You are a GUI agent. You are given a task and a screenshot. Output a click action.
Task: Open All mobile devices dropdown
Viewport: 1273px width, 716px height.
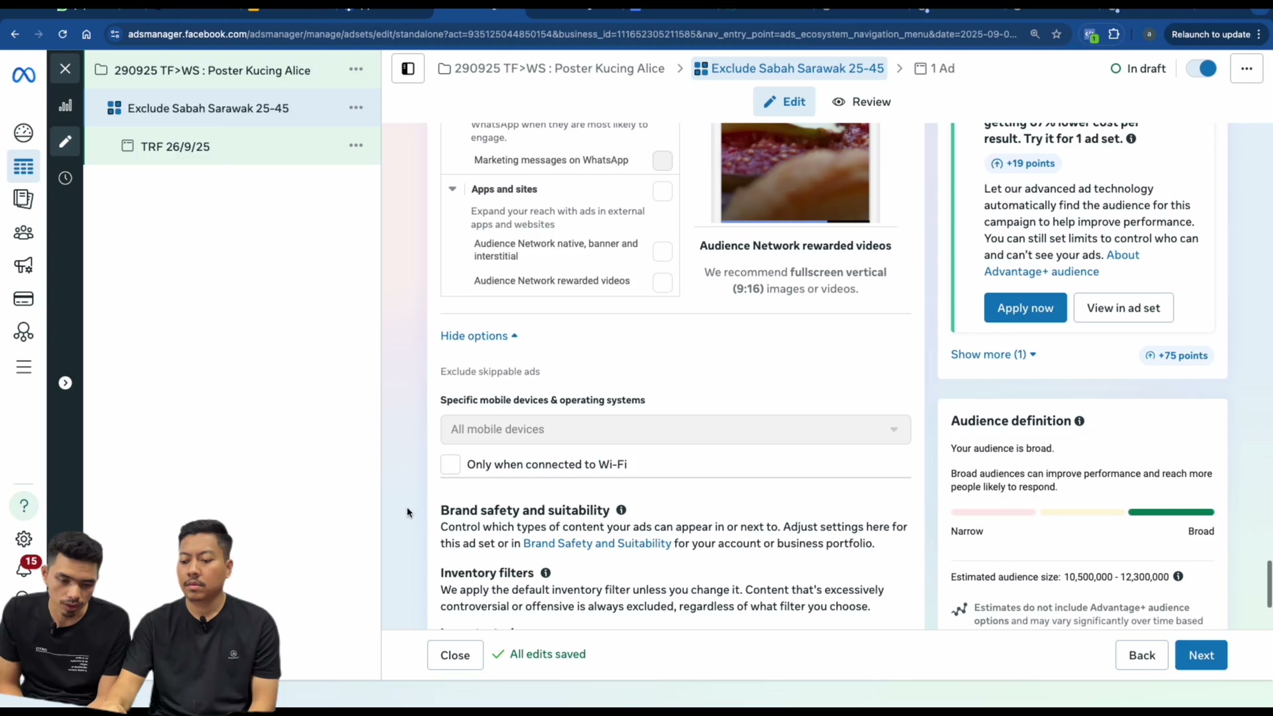click(676, 430)
